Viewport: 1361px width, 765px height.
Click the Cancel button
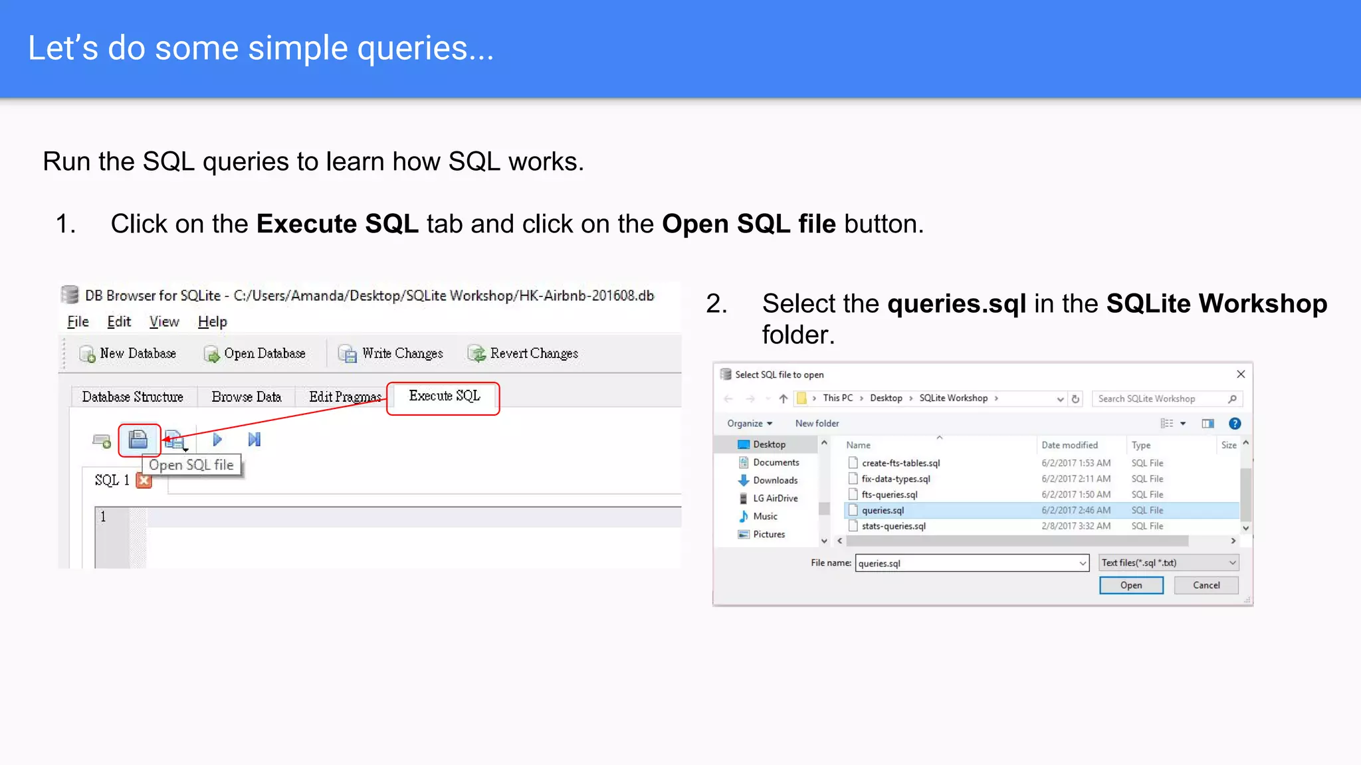[1206, 585]
